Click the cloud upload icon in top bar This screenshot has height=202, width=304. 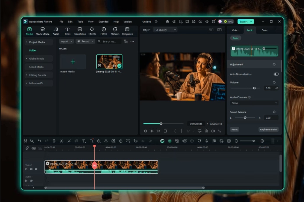[x=200, y=22]
